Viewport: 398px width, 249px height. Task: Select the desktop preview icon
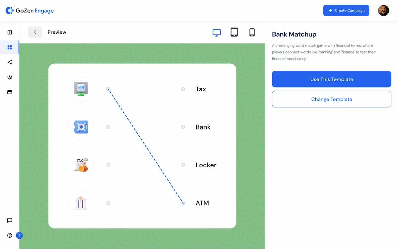pos(217,32)
